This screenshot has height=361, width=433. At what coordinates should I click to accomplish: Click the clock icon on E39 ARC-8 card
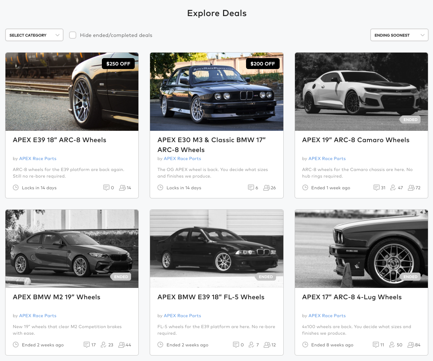pos(16,187)
